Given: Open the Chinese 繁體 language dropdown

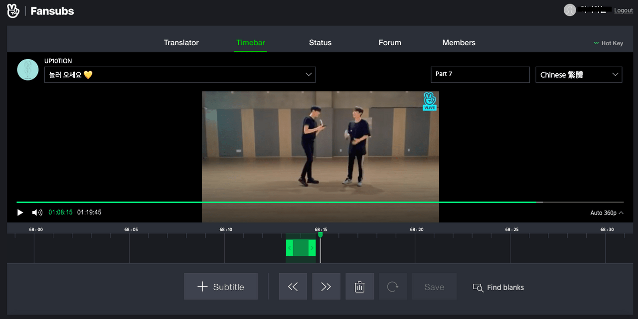Looking at the screenshot, I should pyautogui.click(x=579, y=75).
